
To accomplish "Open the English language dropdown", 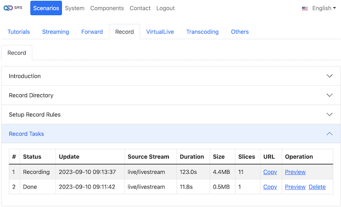I will coord(324,8).
